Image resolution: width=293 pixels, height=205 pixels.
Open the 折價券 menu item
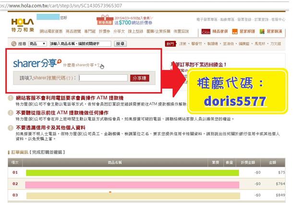[x=104, y=31]
